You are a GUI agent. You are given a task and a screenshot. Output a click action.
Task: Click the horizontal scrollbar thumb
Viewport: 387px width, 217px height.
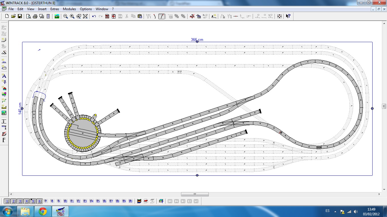(195, 194)
